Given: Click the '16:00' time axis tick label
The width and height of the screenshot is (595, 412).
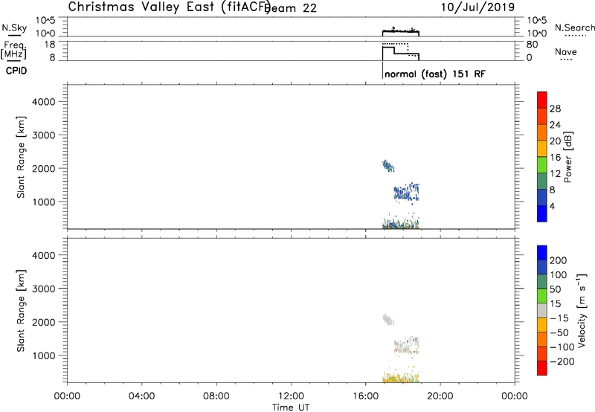Looking at the screenshot, I should tap(365, 396).
